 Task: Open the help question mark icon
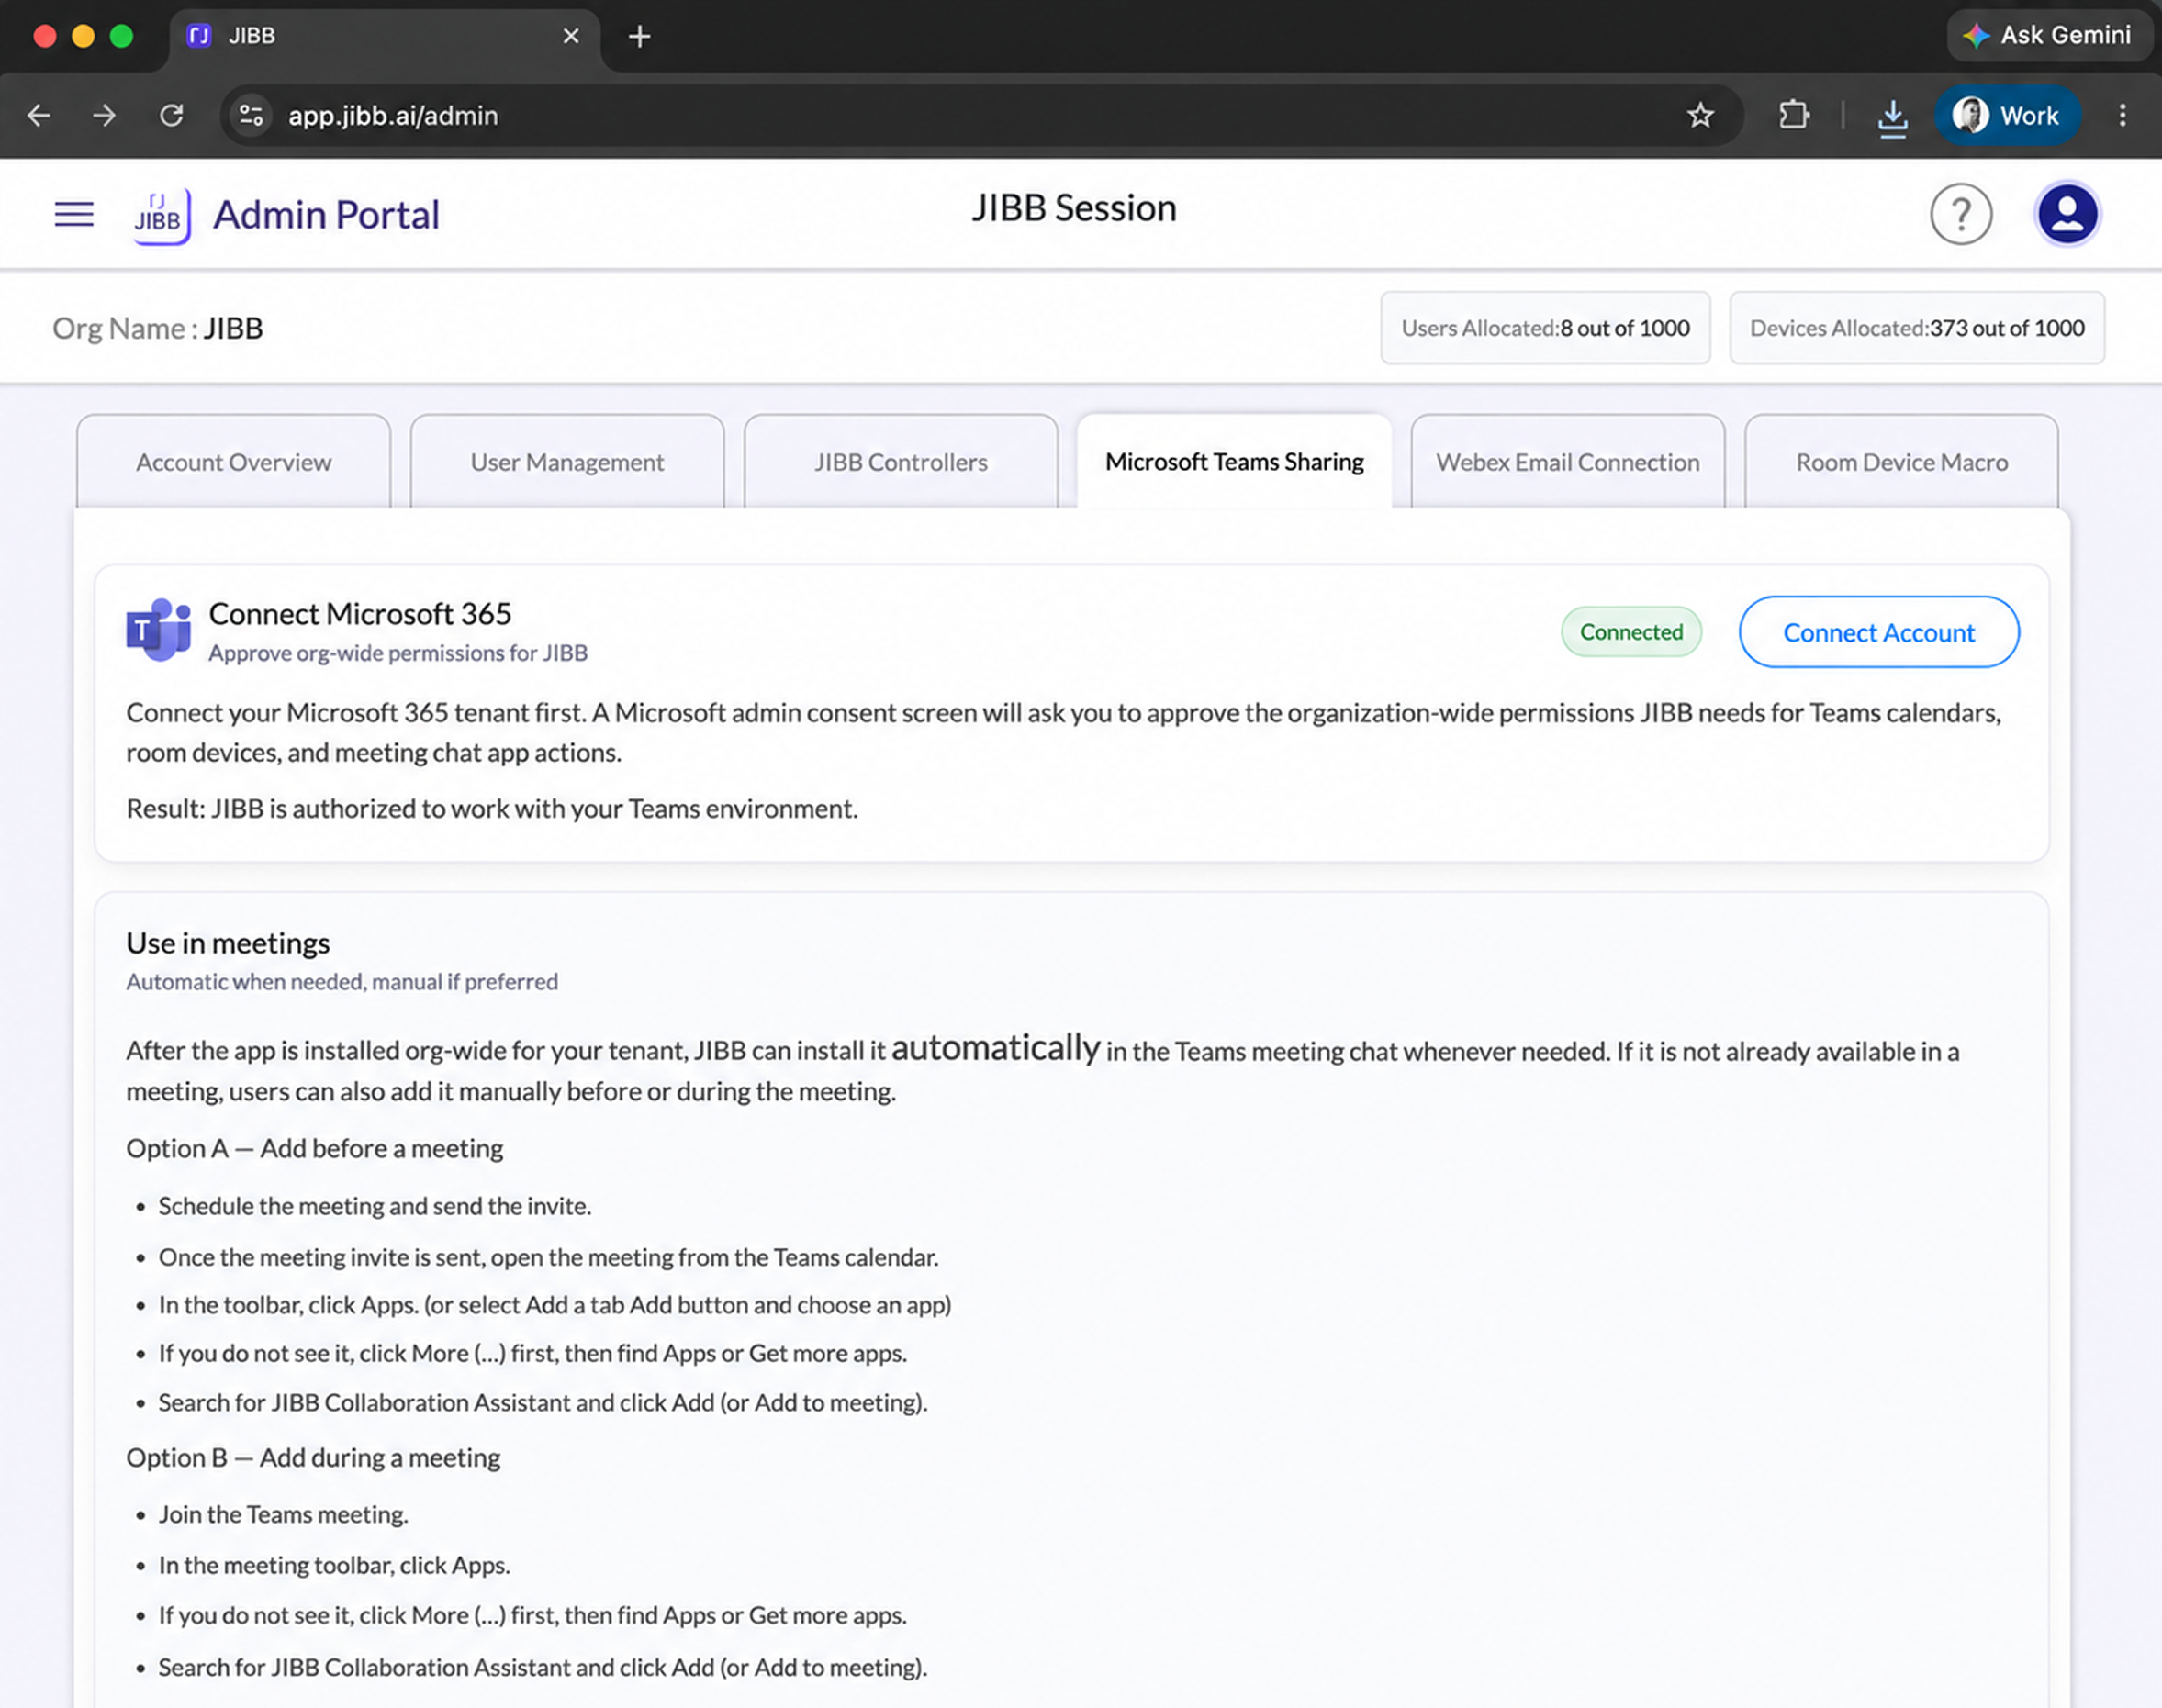tap(1961, 214)
